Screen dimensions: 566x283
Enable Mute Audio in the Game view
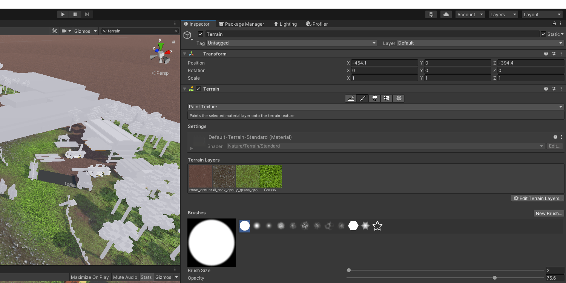(125, 277)
